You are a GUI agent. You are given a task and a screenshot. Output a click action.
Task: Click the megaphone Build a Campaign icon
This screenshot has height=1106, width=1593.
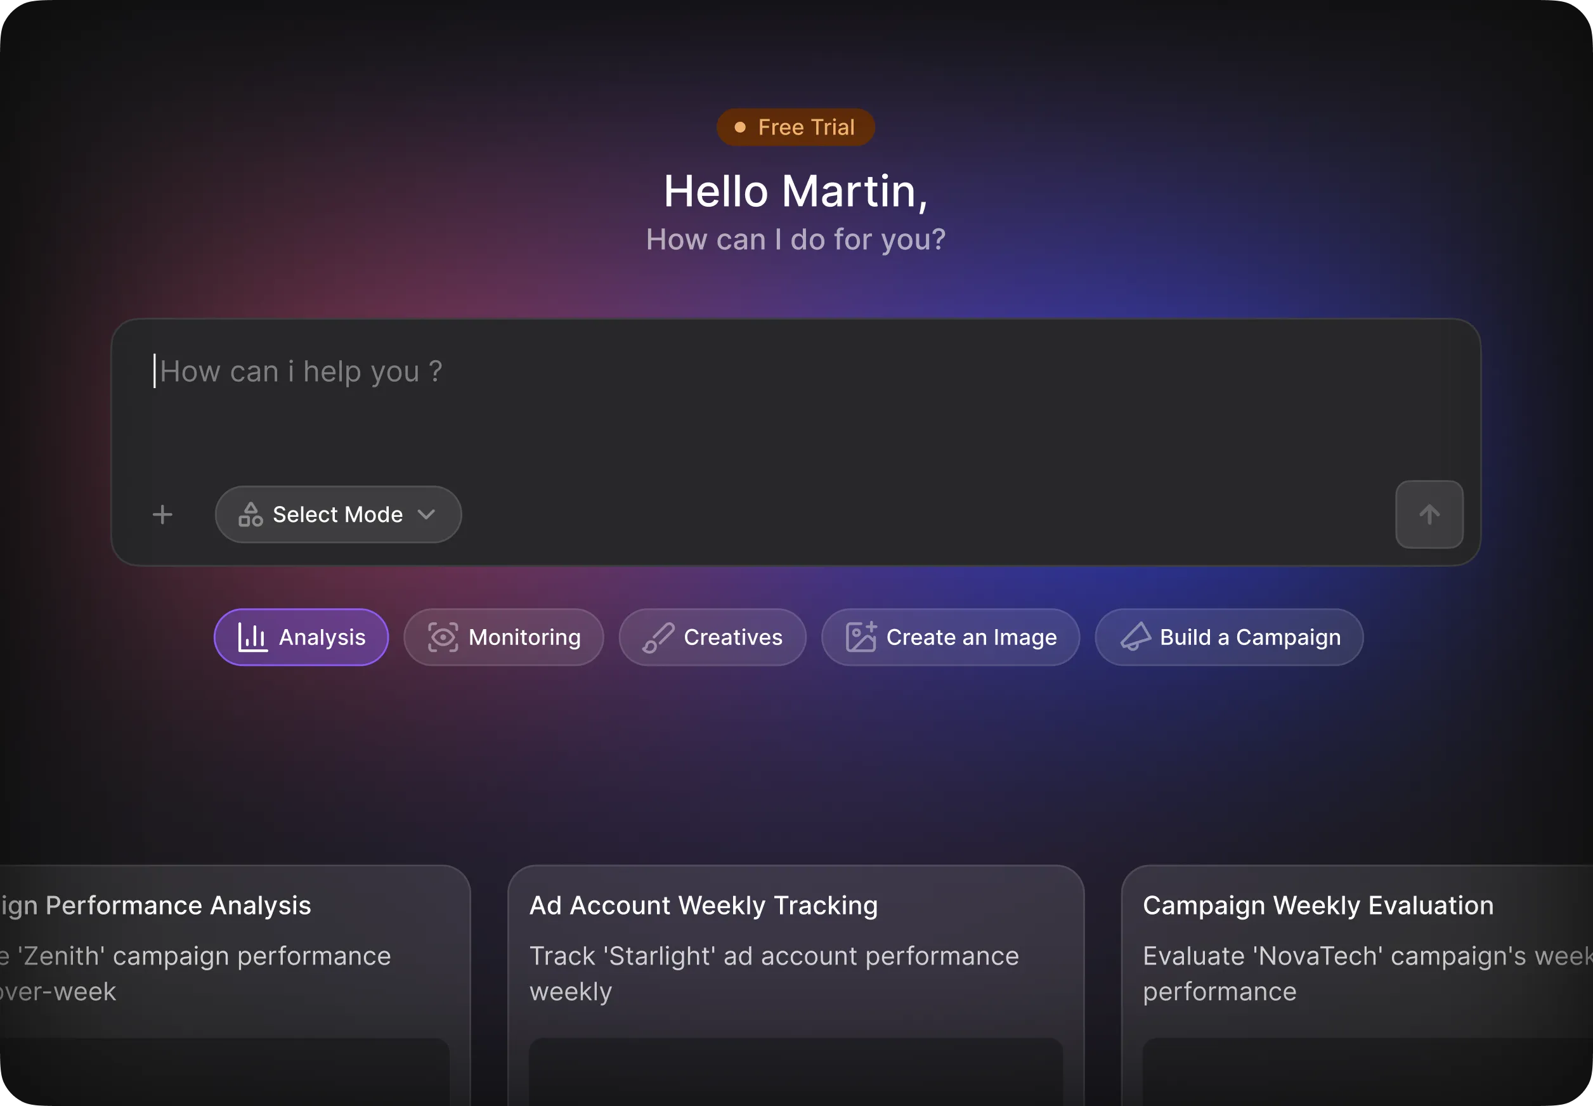pos(1135,637)
